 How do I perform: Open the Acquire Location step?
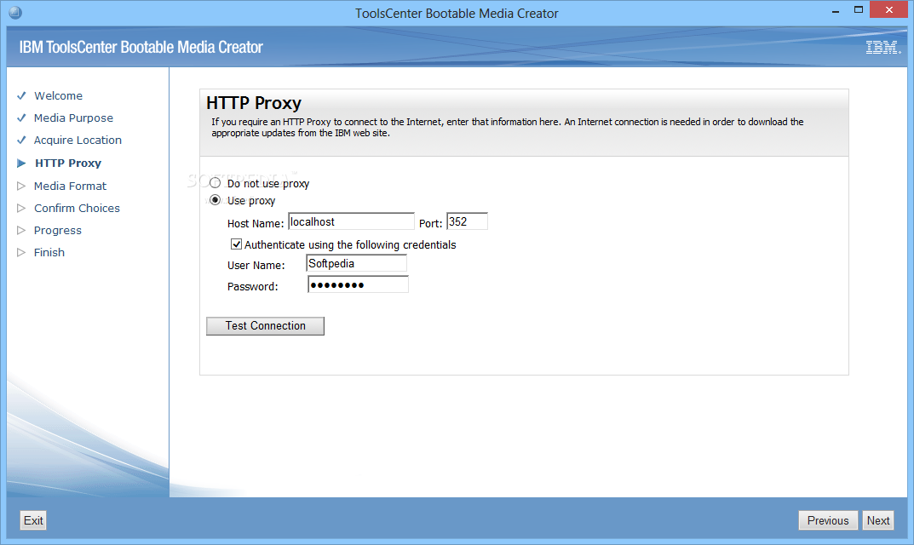coord(78,140)
